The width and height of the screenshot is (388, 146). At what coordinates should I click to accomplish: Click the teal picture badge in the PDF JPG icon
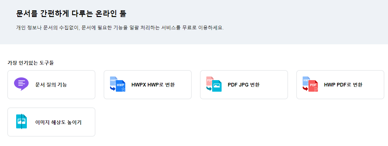(217, 86)
